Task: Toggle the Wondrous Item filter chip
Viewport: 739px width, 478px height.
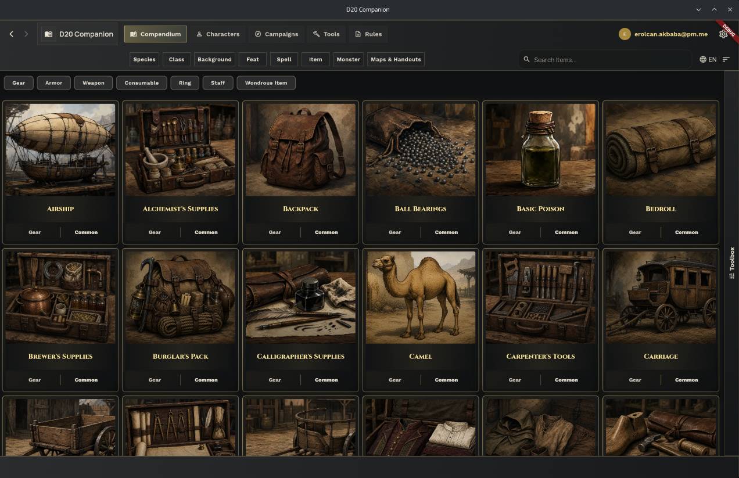Action: coord(266,83)
